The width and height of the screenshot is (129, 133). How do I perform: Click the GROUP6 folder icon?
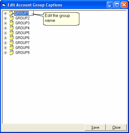pos(11,38)
